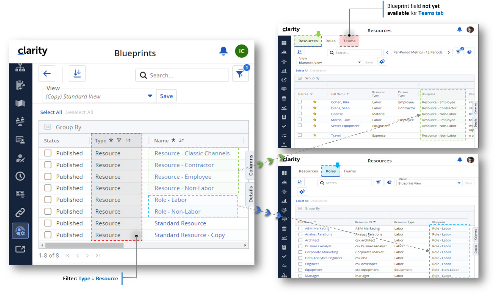This screenshot has height=296, width=497.
Task: Select Teams tab in the lower Roles window
Action: click(349, 171)
